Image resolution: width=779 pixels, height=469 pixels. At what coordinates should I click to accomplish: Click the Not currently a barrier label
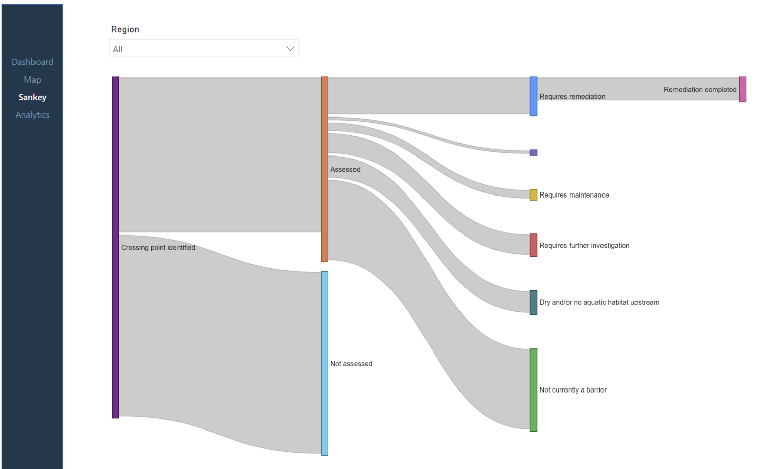573,390
